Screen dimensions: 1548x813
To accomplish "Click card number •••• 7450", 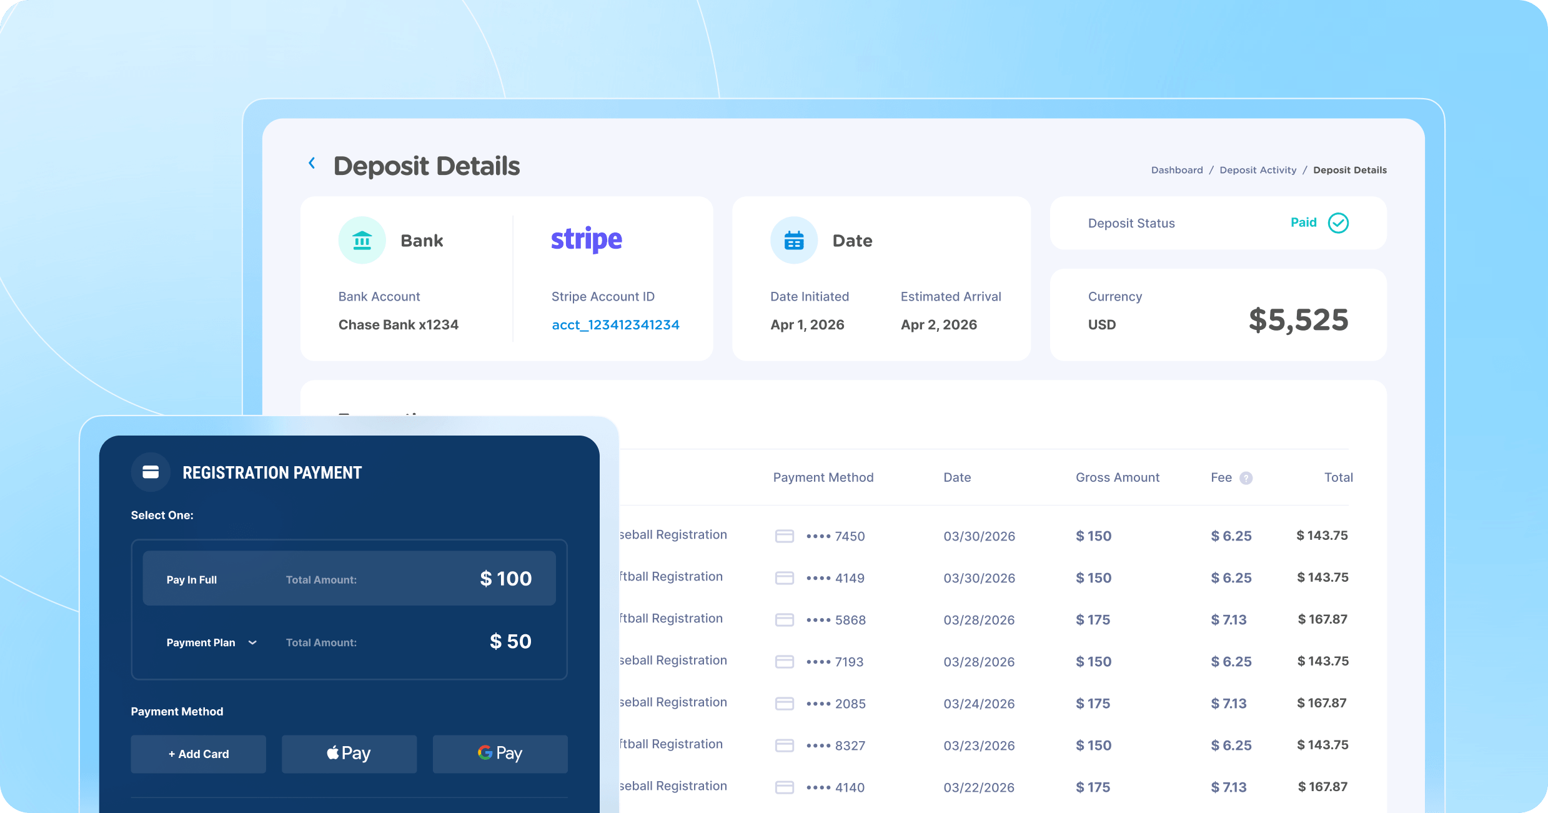I will [835, 536].
